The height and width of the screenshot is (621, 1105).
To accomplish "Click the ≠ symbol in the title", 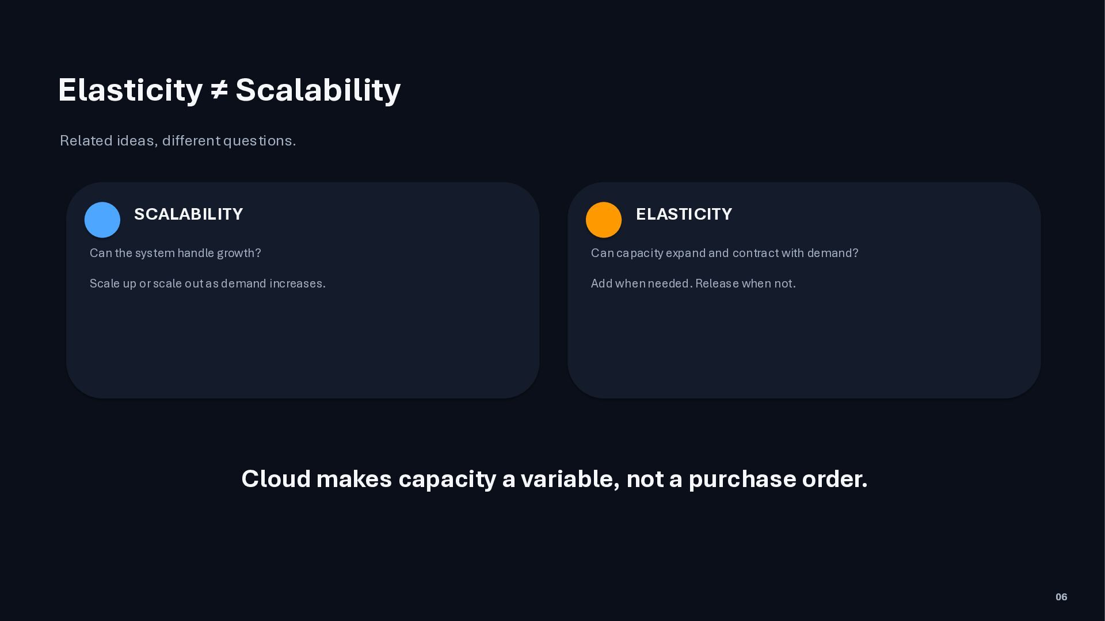I will coord(219,90).
